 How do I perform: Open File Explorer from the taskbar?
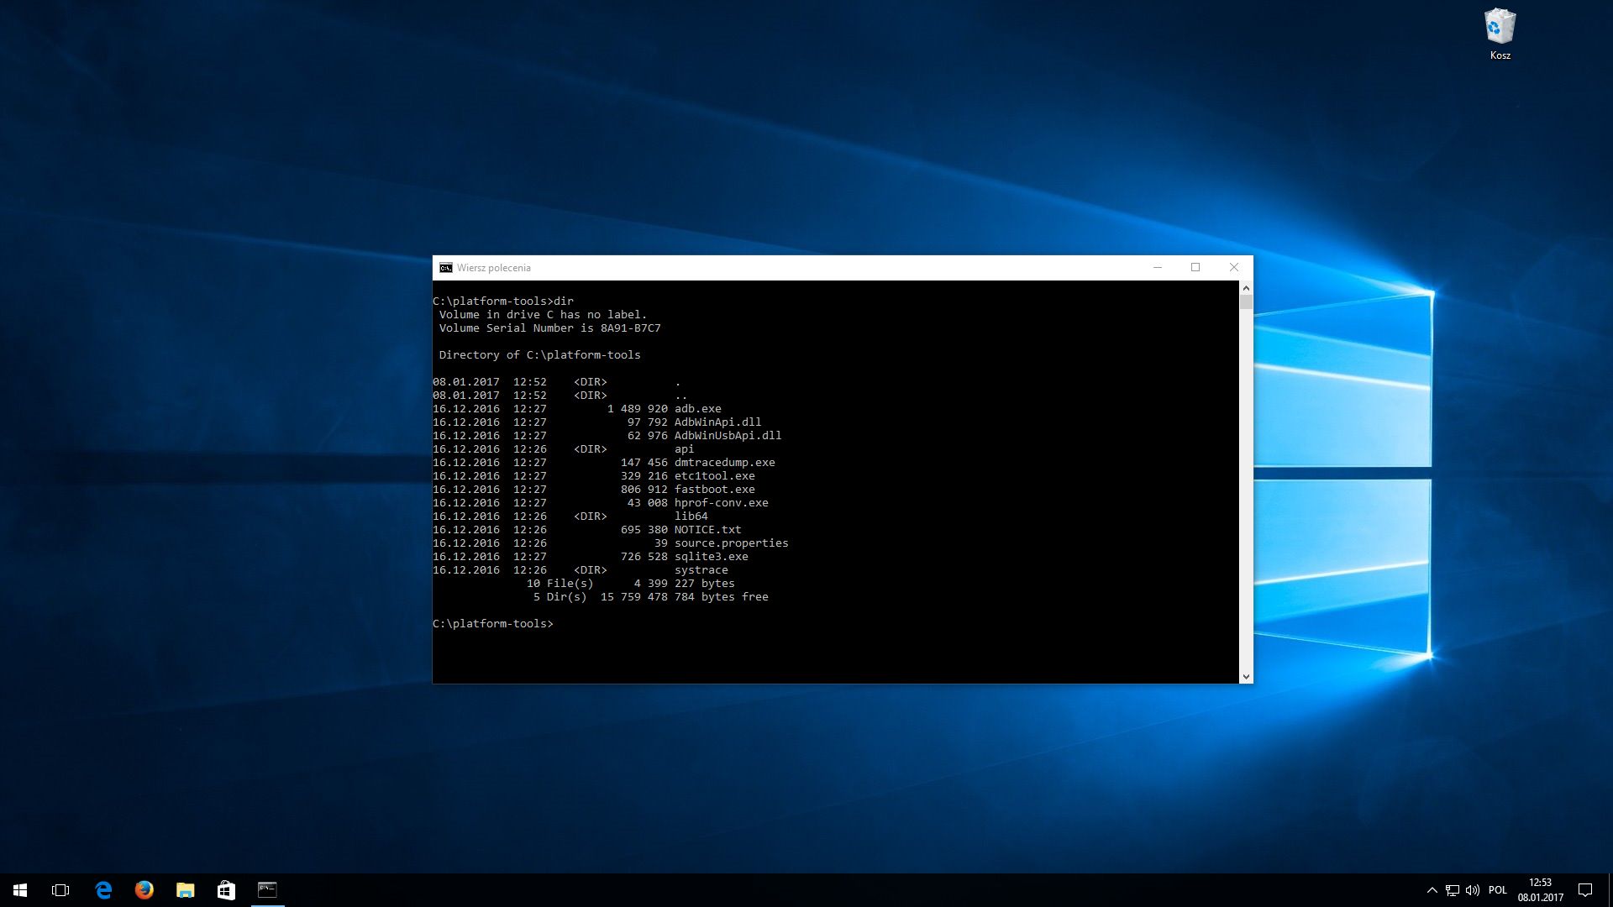click(x=185, y=890)
